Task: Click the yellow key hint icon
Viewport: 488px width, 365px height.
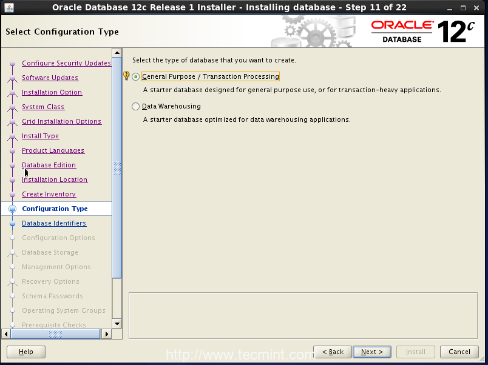Action: (x=126, y=76)
